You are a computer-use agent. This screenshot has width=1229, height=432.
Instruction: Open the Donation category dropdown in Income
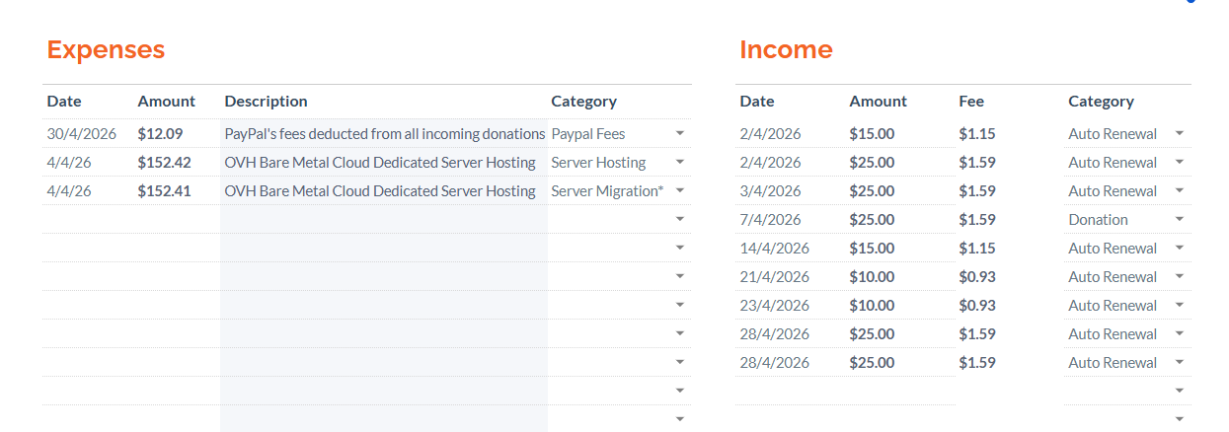tap(1179, 219)
